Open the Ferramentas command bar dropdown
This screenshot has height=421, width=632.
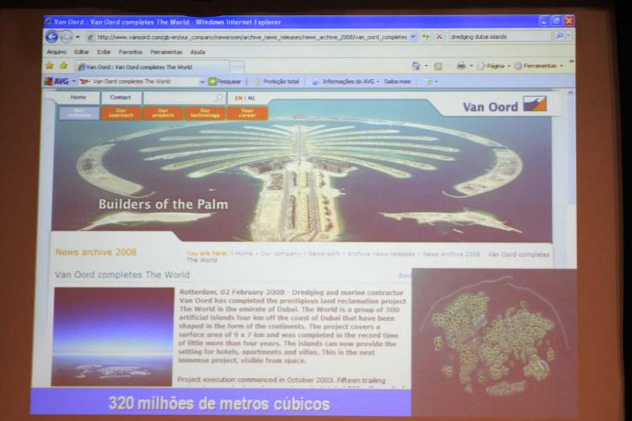(539, 66)
